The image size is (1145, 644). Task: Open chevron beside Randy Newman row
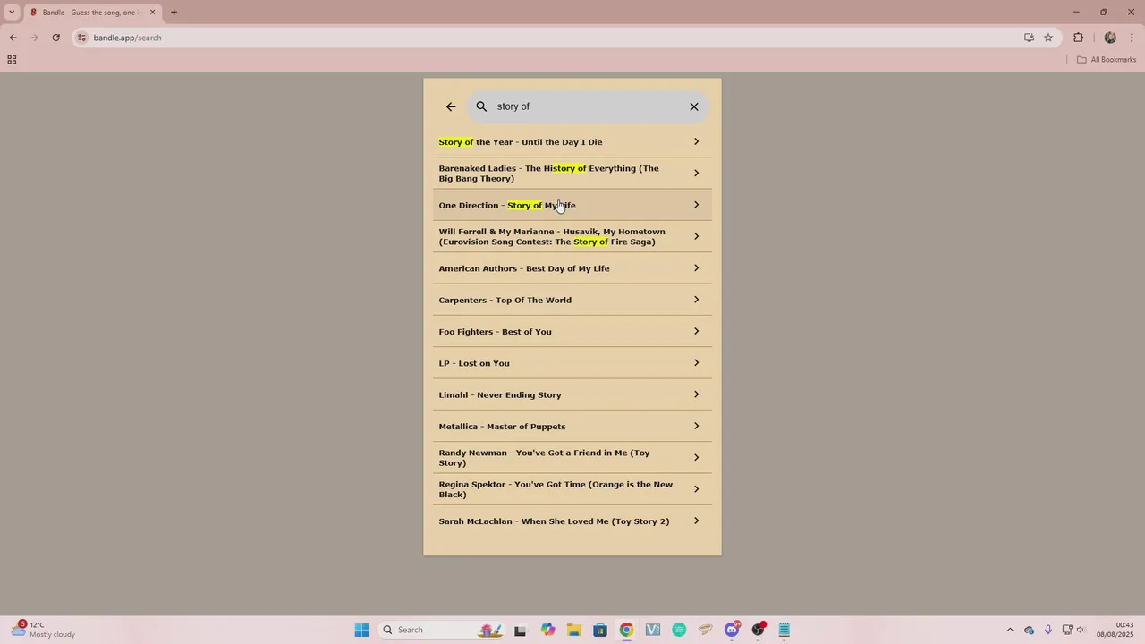coord(696,458)
